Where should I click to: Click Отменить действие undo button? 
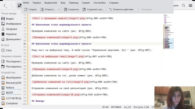pos(121,9)
